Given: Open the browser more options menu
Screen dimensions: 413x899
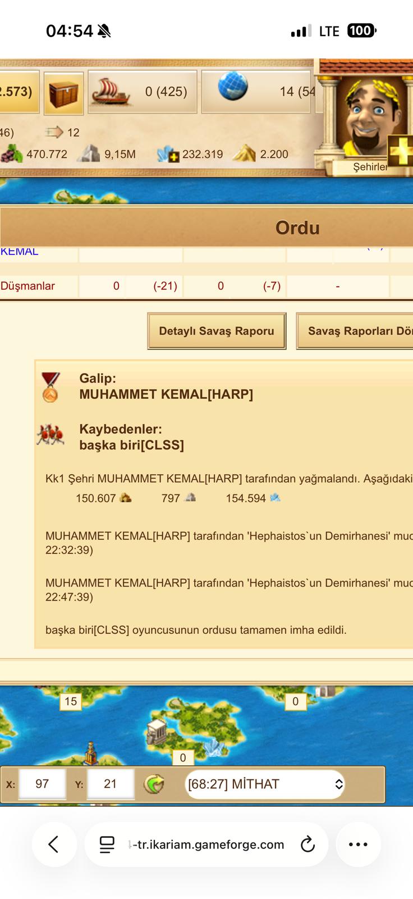Looking at the screenshot, I should 358,844.
